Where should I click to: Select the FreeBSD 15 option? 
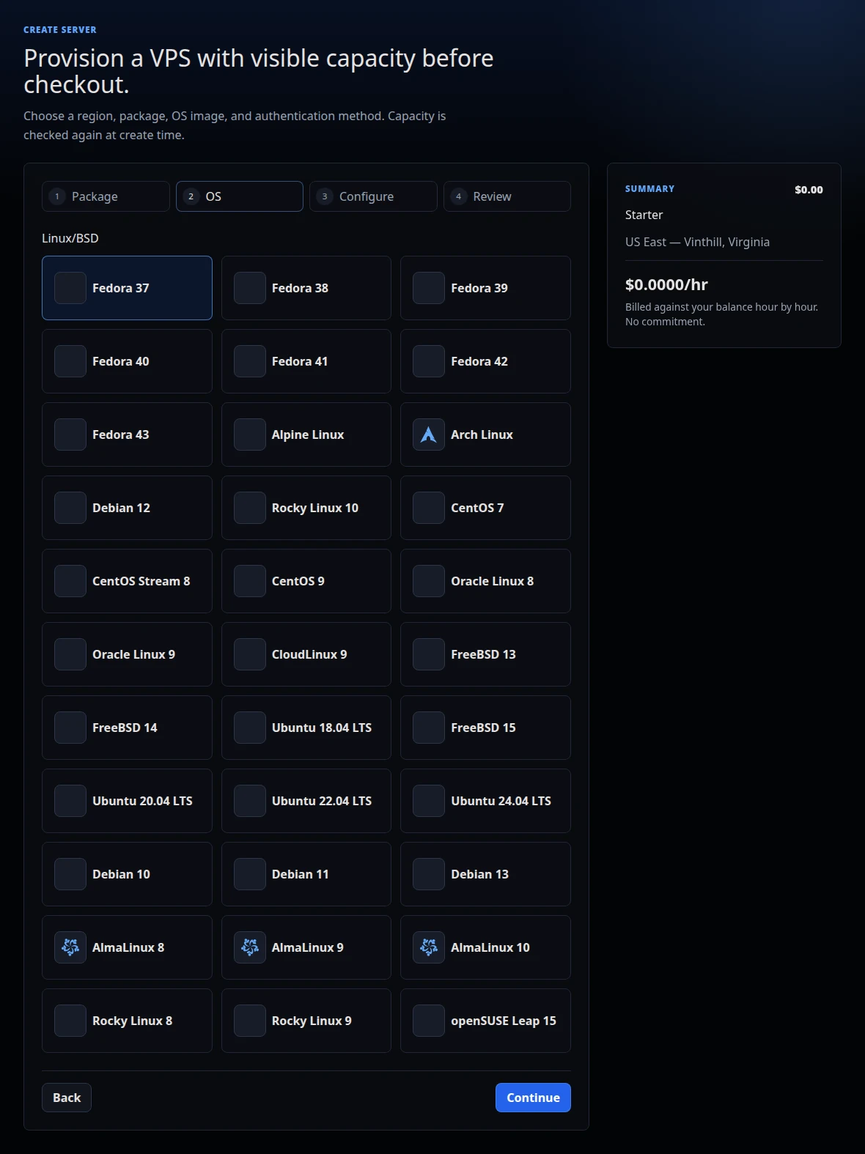click(x=485, y=728)
